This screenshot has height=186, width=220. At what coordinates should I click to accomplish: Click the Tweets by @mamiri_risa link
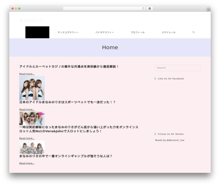click(x=169, y=140)
